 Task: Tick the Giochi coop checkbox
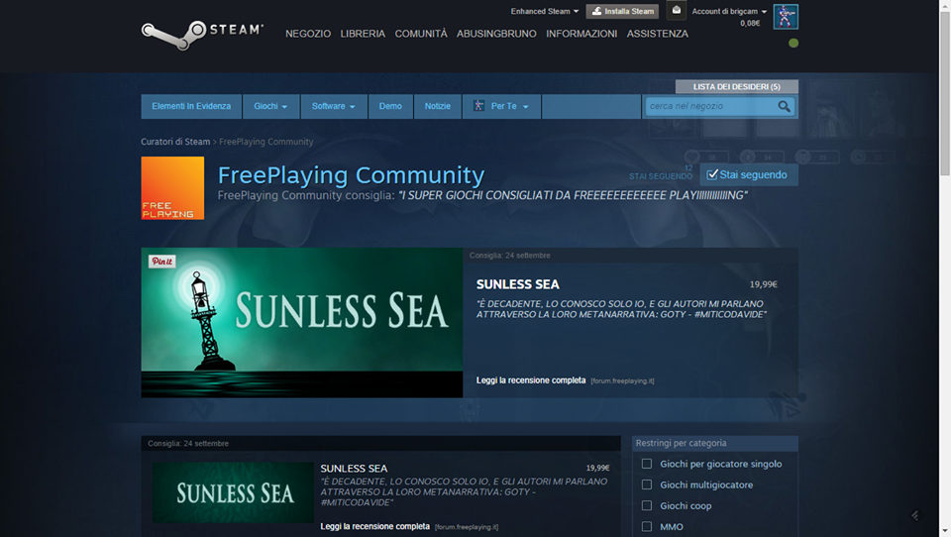click(647, 505)
